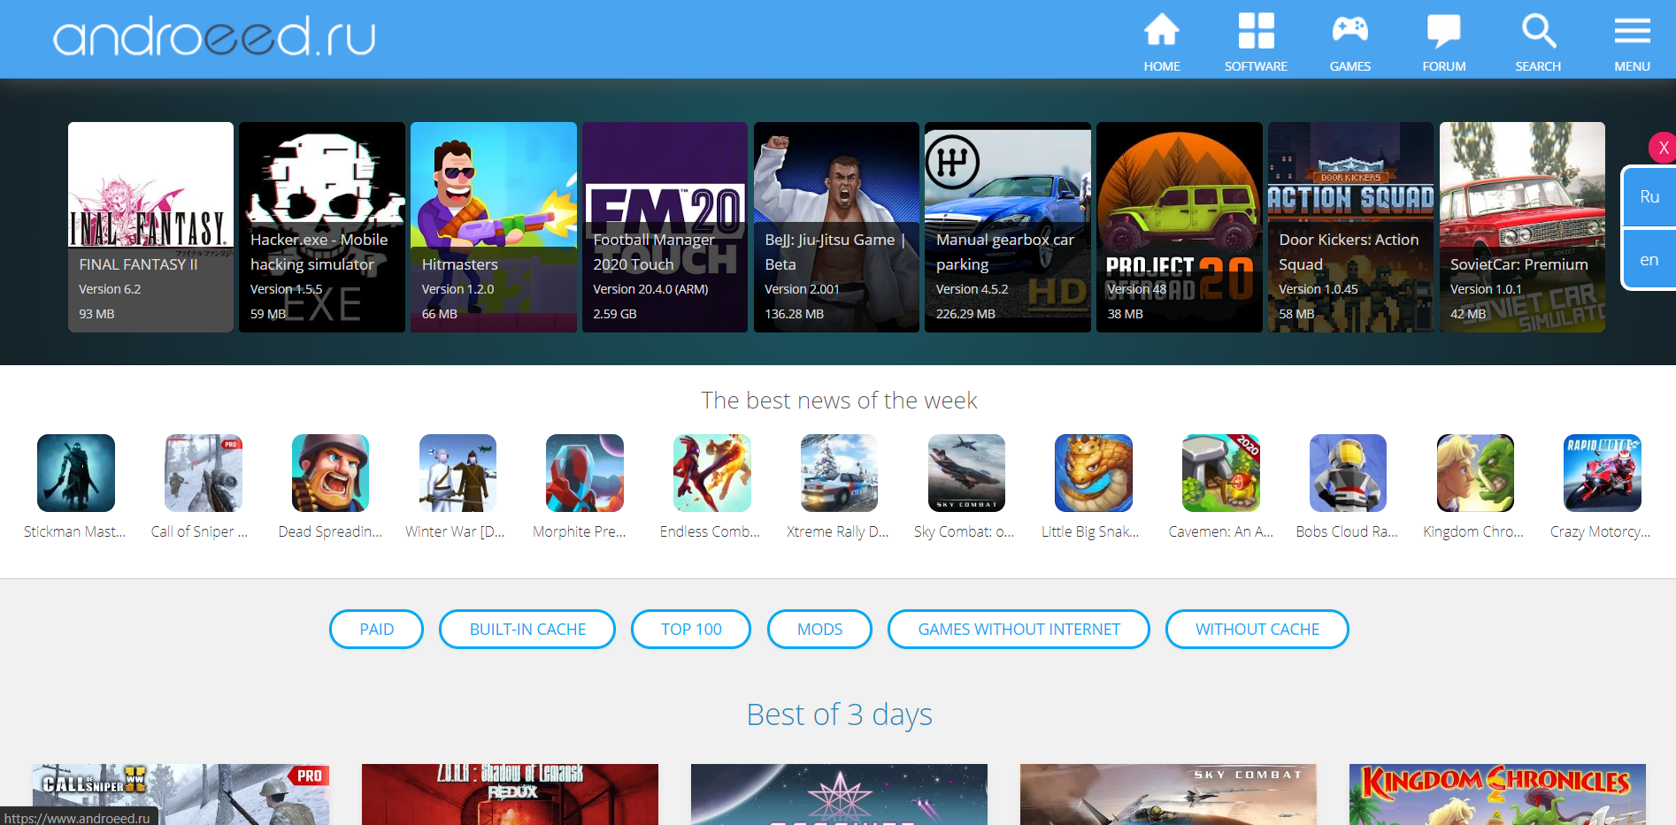1676x825 pixels.
Task: Click 'Endless Comb...' title text
Action: (x=710, y=531)
